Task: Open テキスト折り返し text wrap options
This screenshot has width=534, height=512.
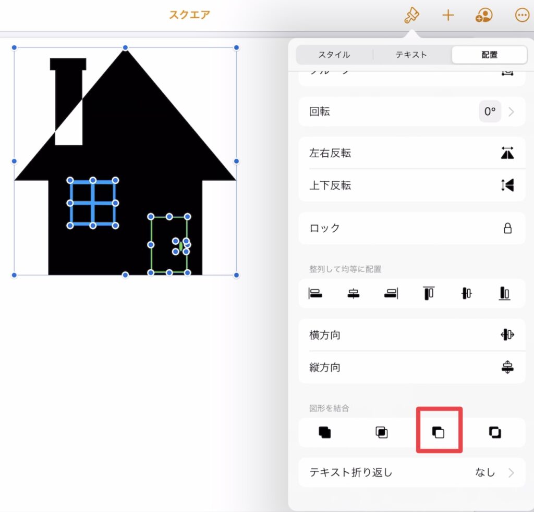Action: pos(412,472)
